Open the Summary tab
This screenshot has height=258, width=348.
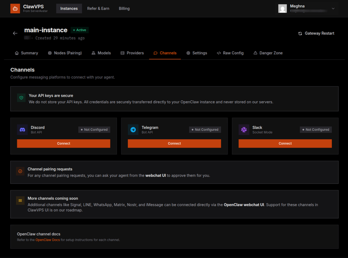(27, 53)
